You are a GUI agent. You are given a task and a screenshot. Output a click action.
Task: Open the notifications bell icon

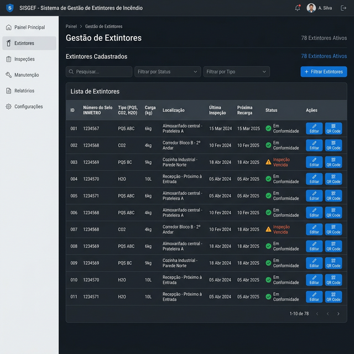[x=298, y=8]
